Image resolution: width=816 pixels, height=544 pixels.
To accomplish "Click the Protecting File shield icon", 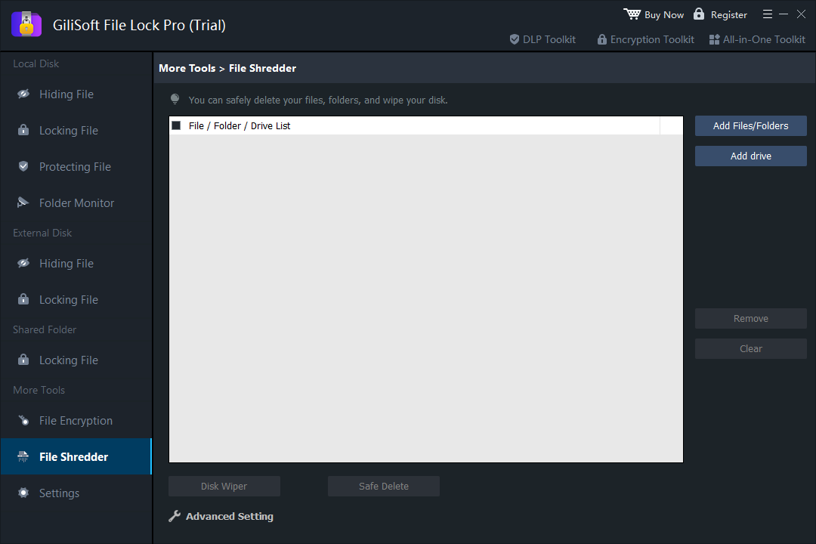I will click(23, 166).
